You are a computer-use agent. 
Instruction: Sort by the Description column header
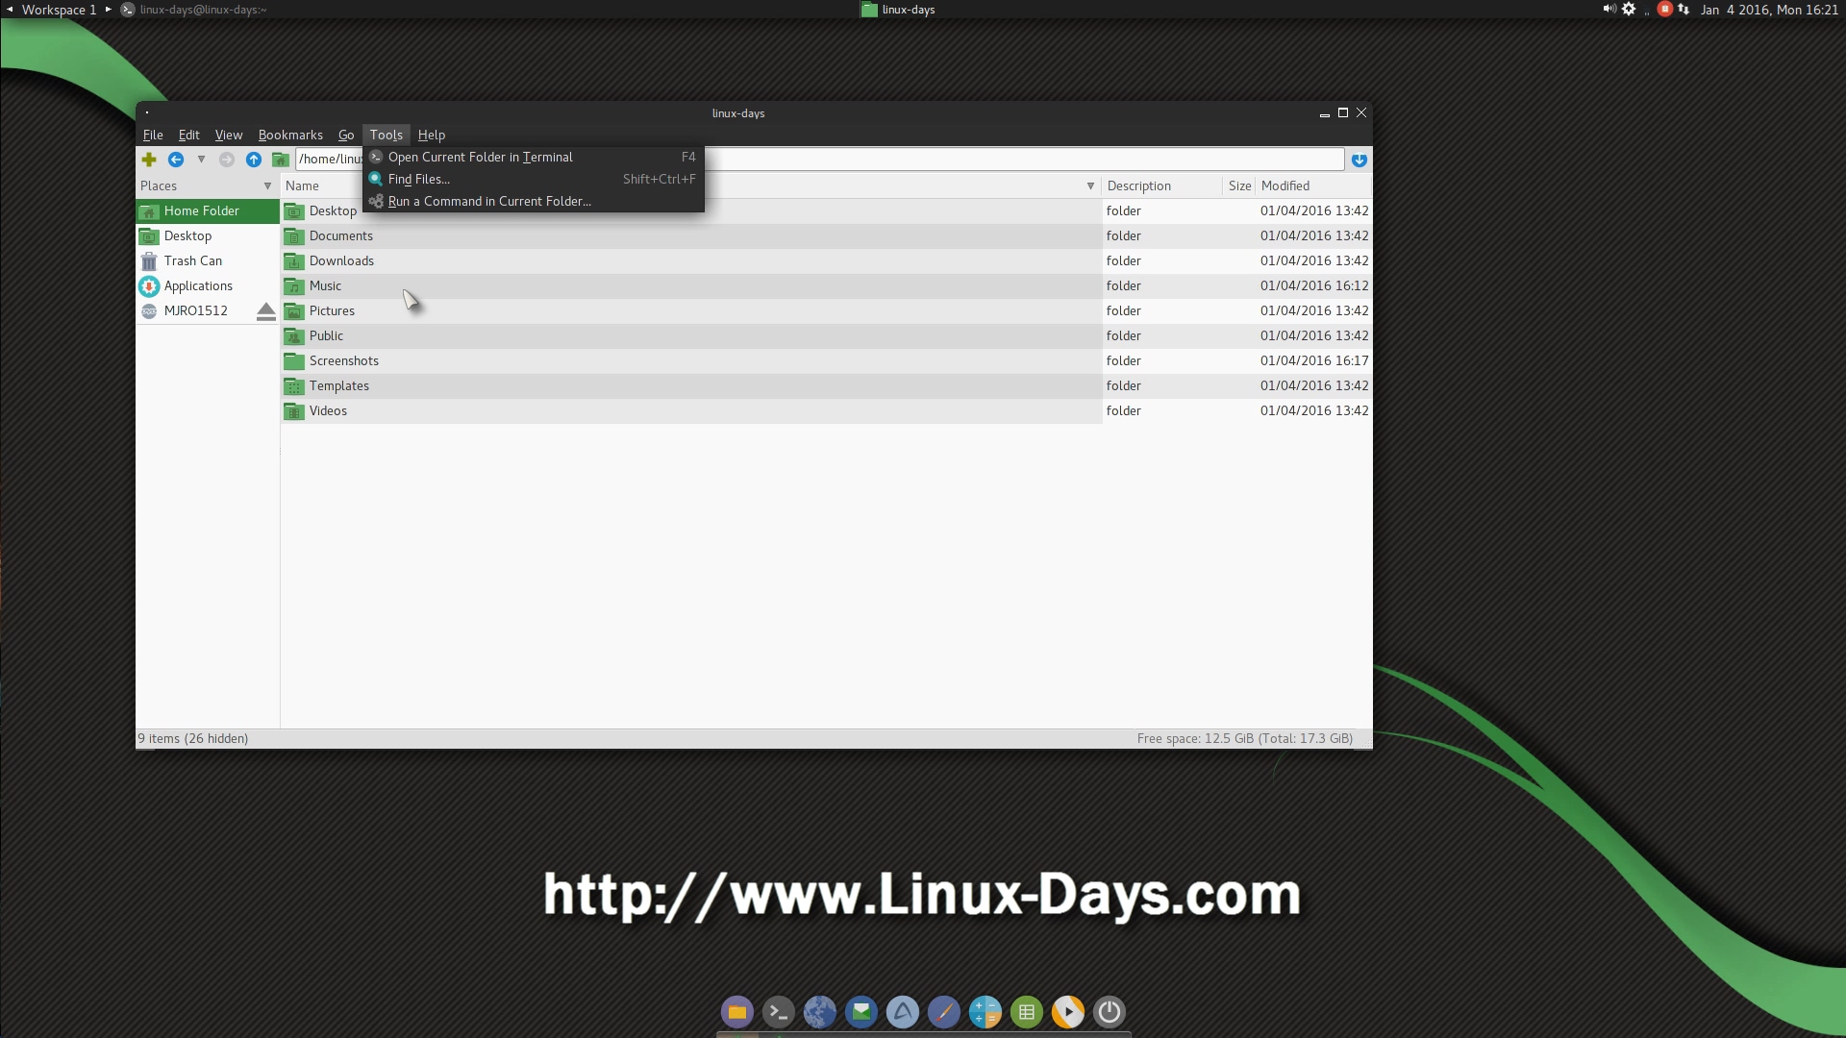1161,185
